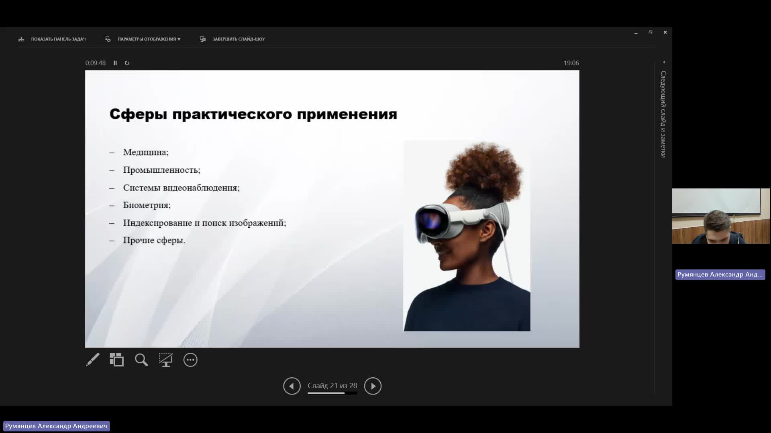
Task: Click the current clock time 19:06
Action: (x=571, y=63)
